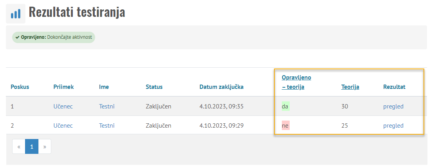Click the Datum zaključka column header
Viewport: 429px width, 166px height.
221,87
